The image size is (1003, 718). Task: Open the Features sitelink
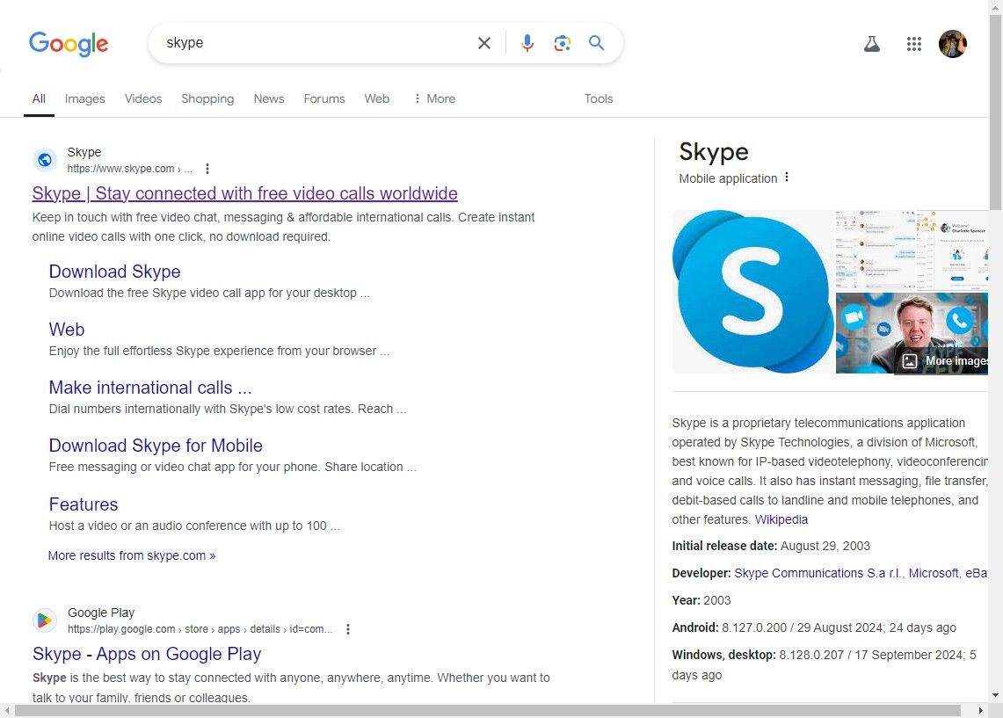coord(84,504)
